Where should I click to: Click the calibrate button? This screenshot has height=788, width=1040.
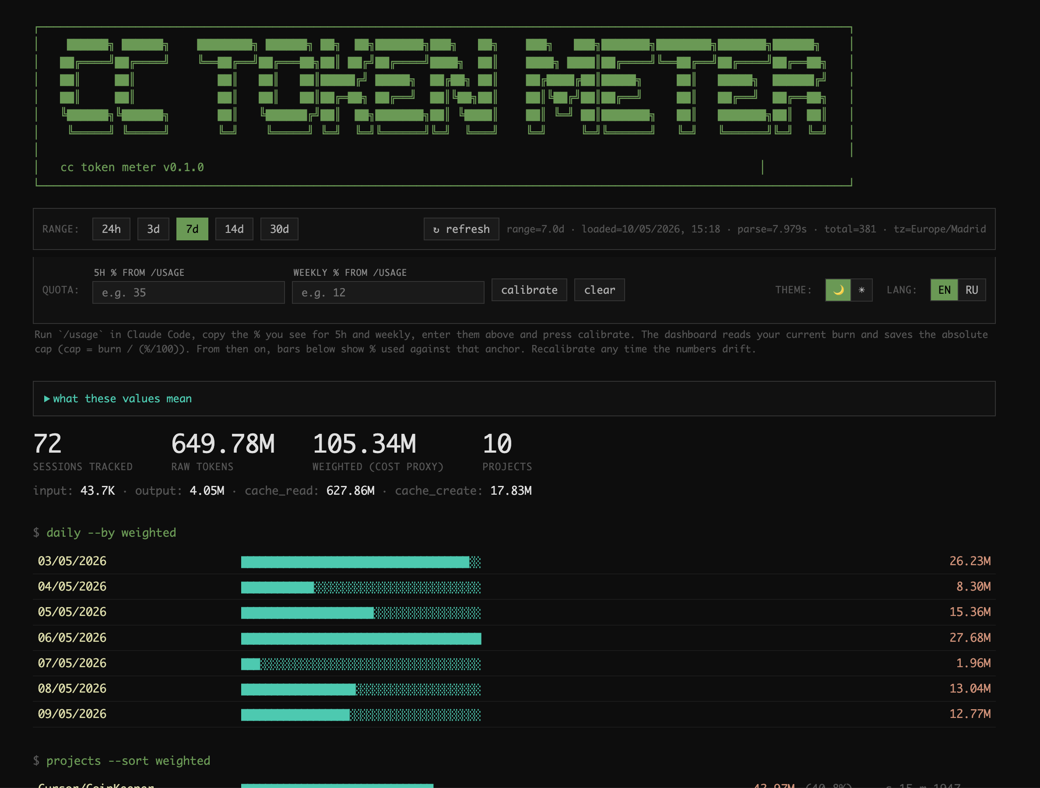529,290
